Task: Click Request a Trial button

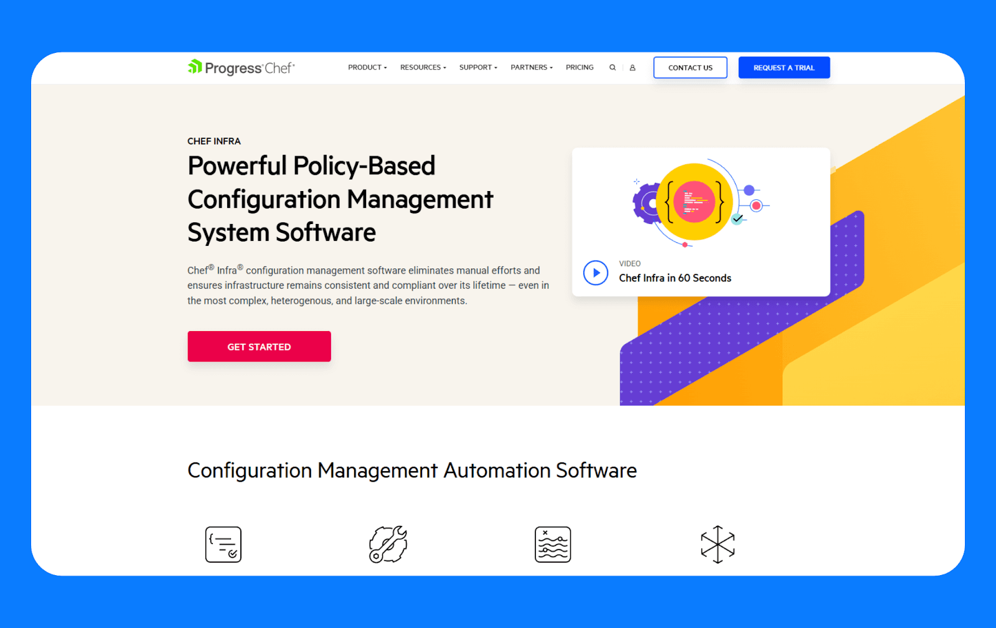Action: (784, 67)
